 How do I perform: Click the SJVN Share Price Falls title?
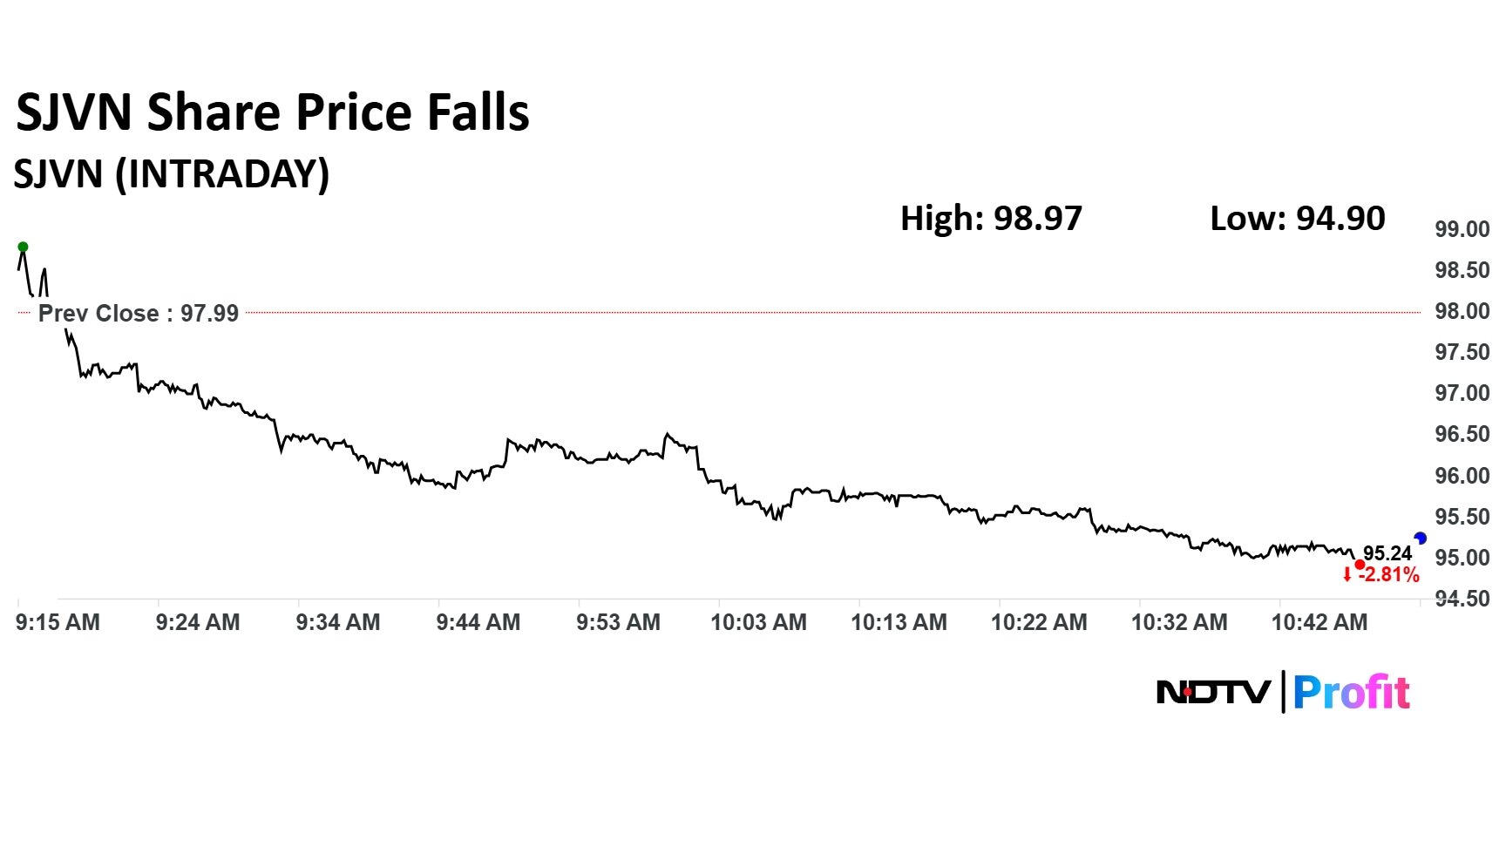(x=273, y=112)
